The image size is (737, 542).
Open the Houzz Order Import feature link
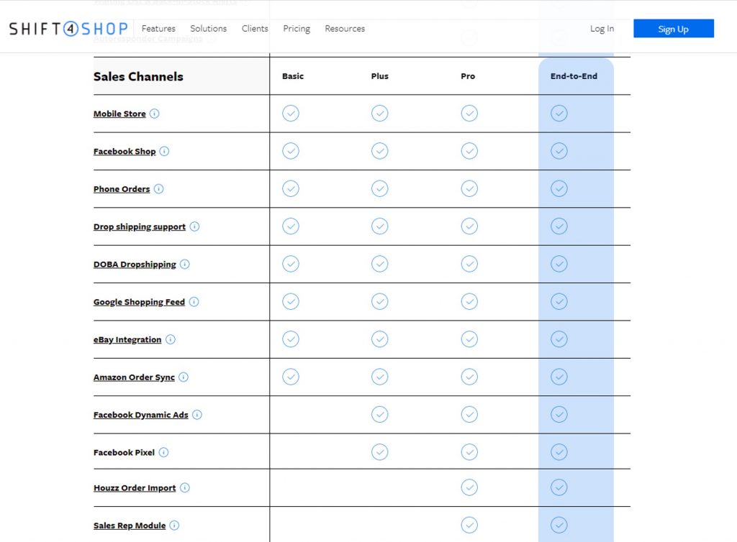point(135,488)
